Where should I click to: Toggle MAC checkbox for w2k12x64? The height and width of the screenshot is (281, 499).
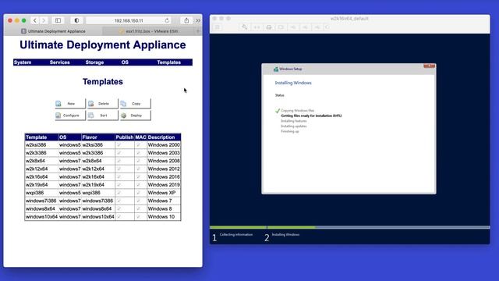point(139,169)
